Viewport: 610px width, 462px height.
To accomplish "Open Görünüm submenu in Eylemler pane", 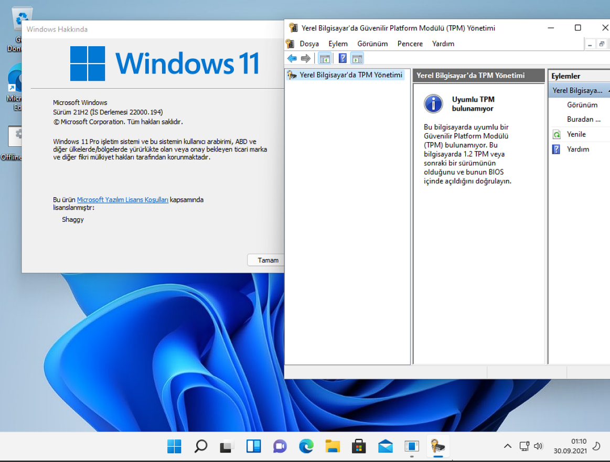I will (x=582, y=105).
